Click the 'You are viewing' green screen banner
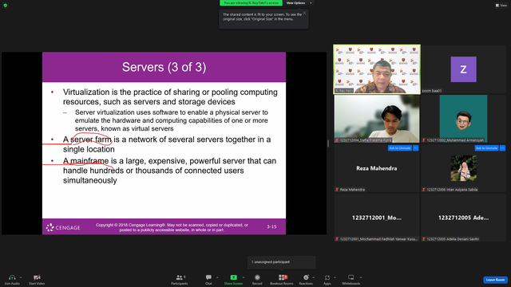Image resolution: width=511 pixels, height=287 pixels. [251, 3]
